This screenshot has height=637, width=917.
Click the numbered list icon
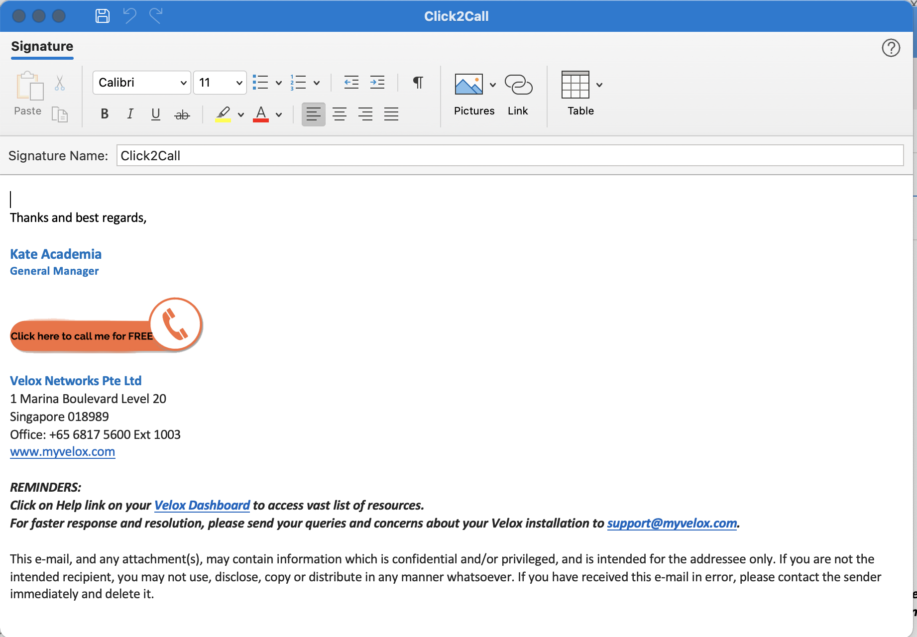click(298, 83)
